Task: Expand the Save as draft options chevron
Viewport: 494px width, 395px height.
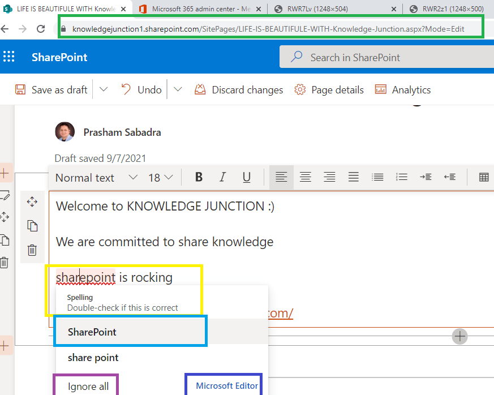Action: (x=104, y=89)
